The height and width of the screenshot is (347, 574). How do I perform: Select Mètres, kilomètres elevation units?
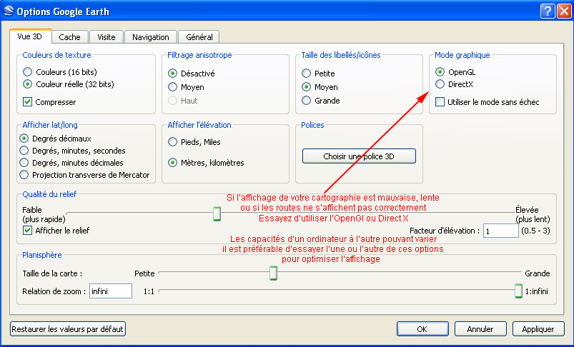[172, 163]
